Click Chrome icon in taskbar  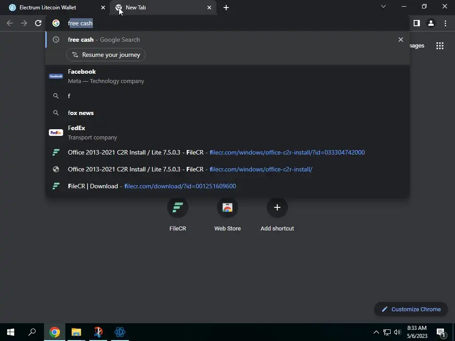(54, 332)
